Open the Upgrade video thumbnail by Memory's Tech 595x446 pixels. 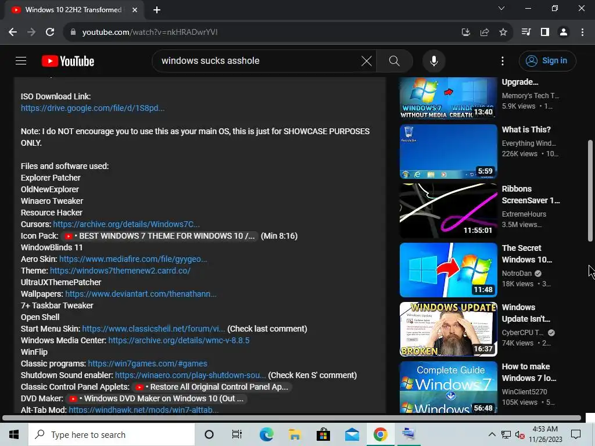click(x=448, y=98)
